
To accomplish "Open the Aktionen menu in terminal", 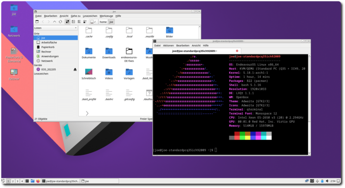I will (x=169, y=45).
